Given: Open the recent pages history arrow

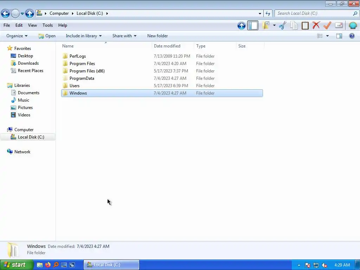Looking at the screenshot, I should click(x=22, y=14).
